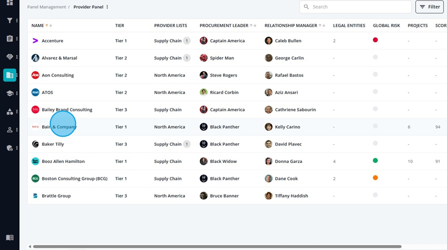Screen dimensions: 447x250
Task: Click Donna Garza's avatar
Action: [269, 161]
